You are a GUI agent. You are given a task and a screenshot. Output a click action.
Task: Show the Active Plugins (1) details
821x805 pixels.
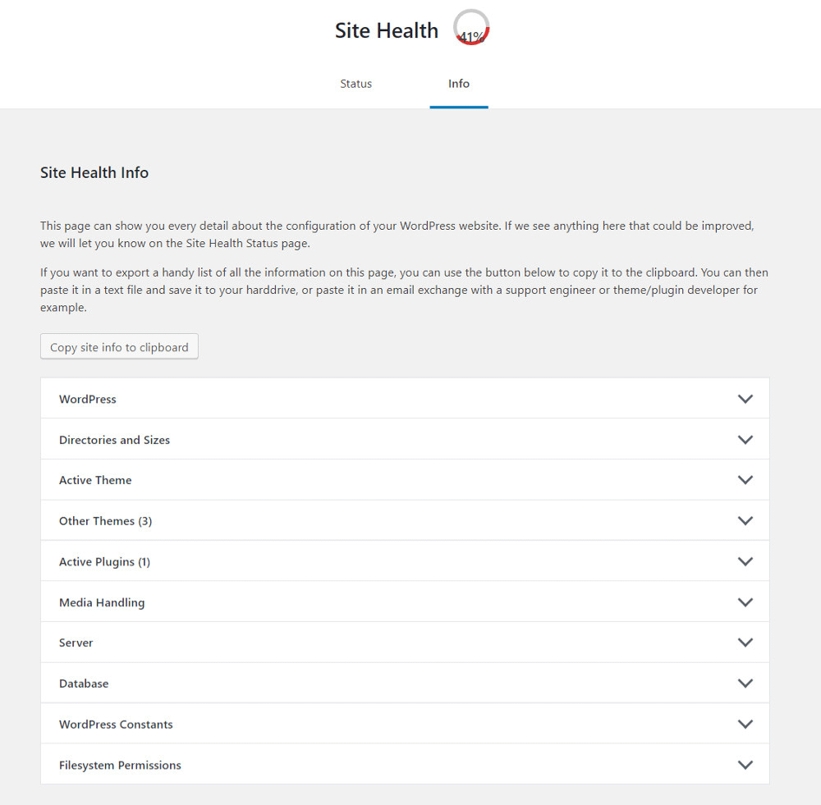pyautogui.click(x=405, y=561)
